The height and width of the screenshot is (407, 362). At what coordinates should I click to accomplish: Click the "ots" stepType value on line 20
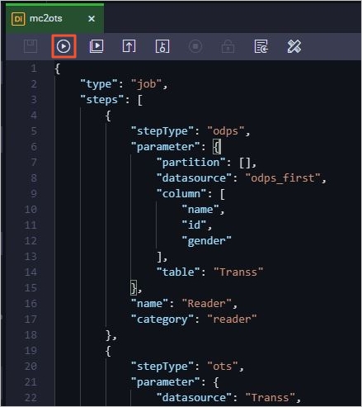point(223,367)
